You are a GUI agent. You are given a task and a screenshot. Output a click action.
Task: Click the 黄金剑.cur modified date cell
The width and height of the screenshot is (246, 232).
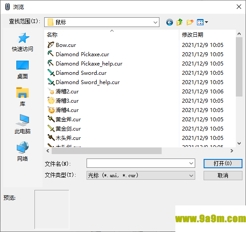click(203, 128)
